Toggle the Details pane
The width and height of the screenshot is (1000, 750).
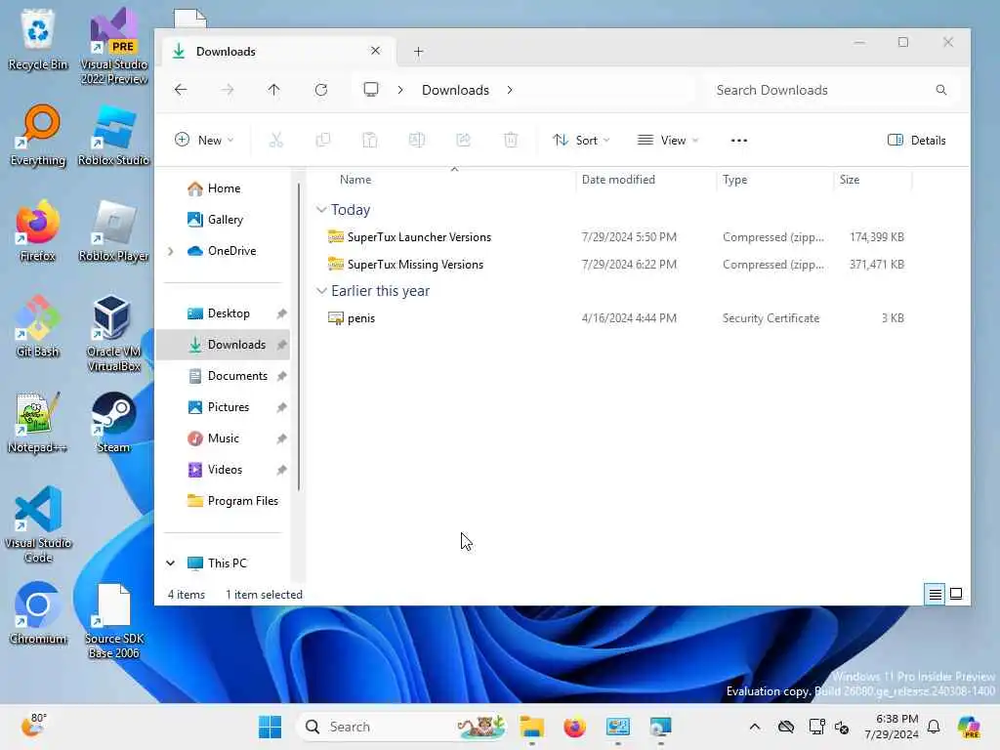916,141
